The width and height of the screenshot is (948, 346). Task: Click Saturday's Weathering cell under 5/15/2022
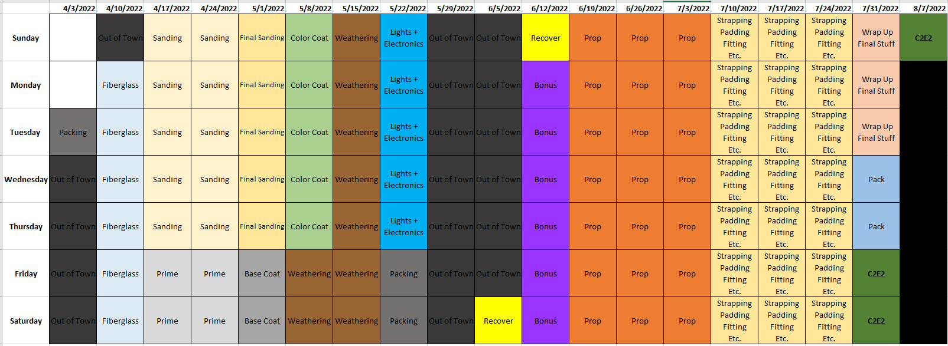356,321
